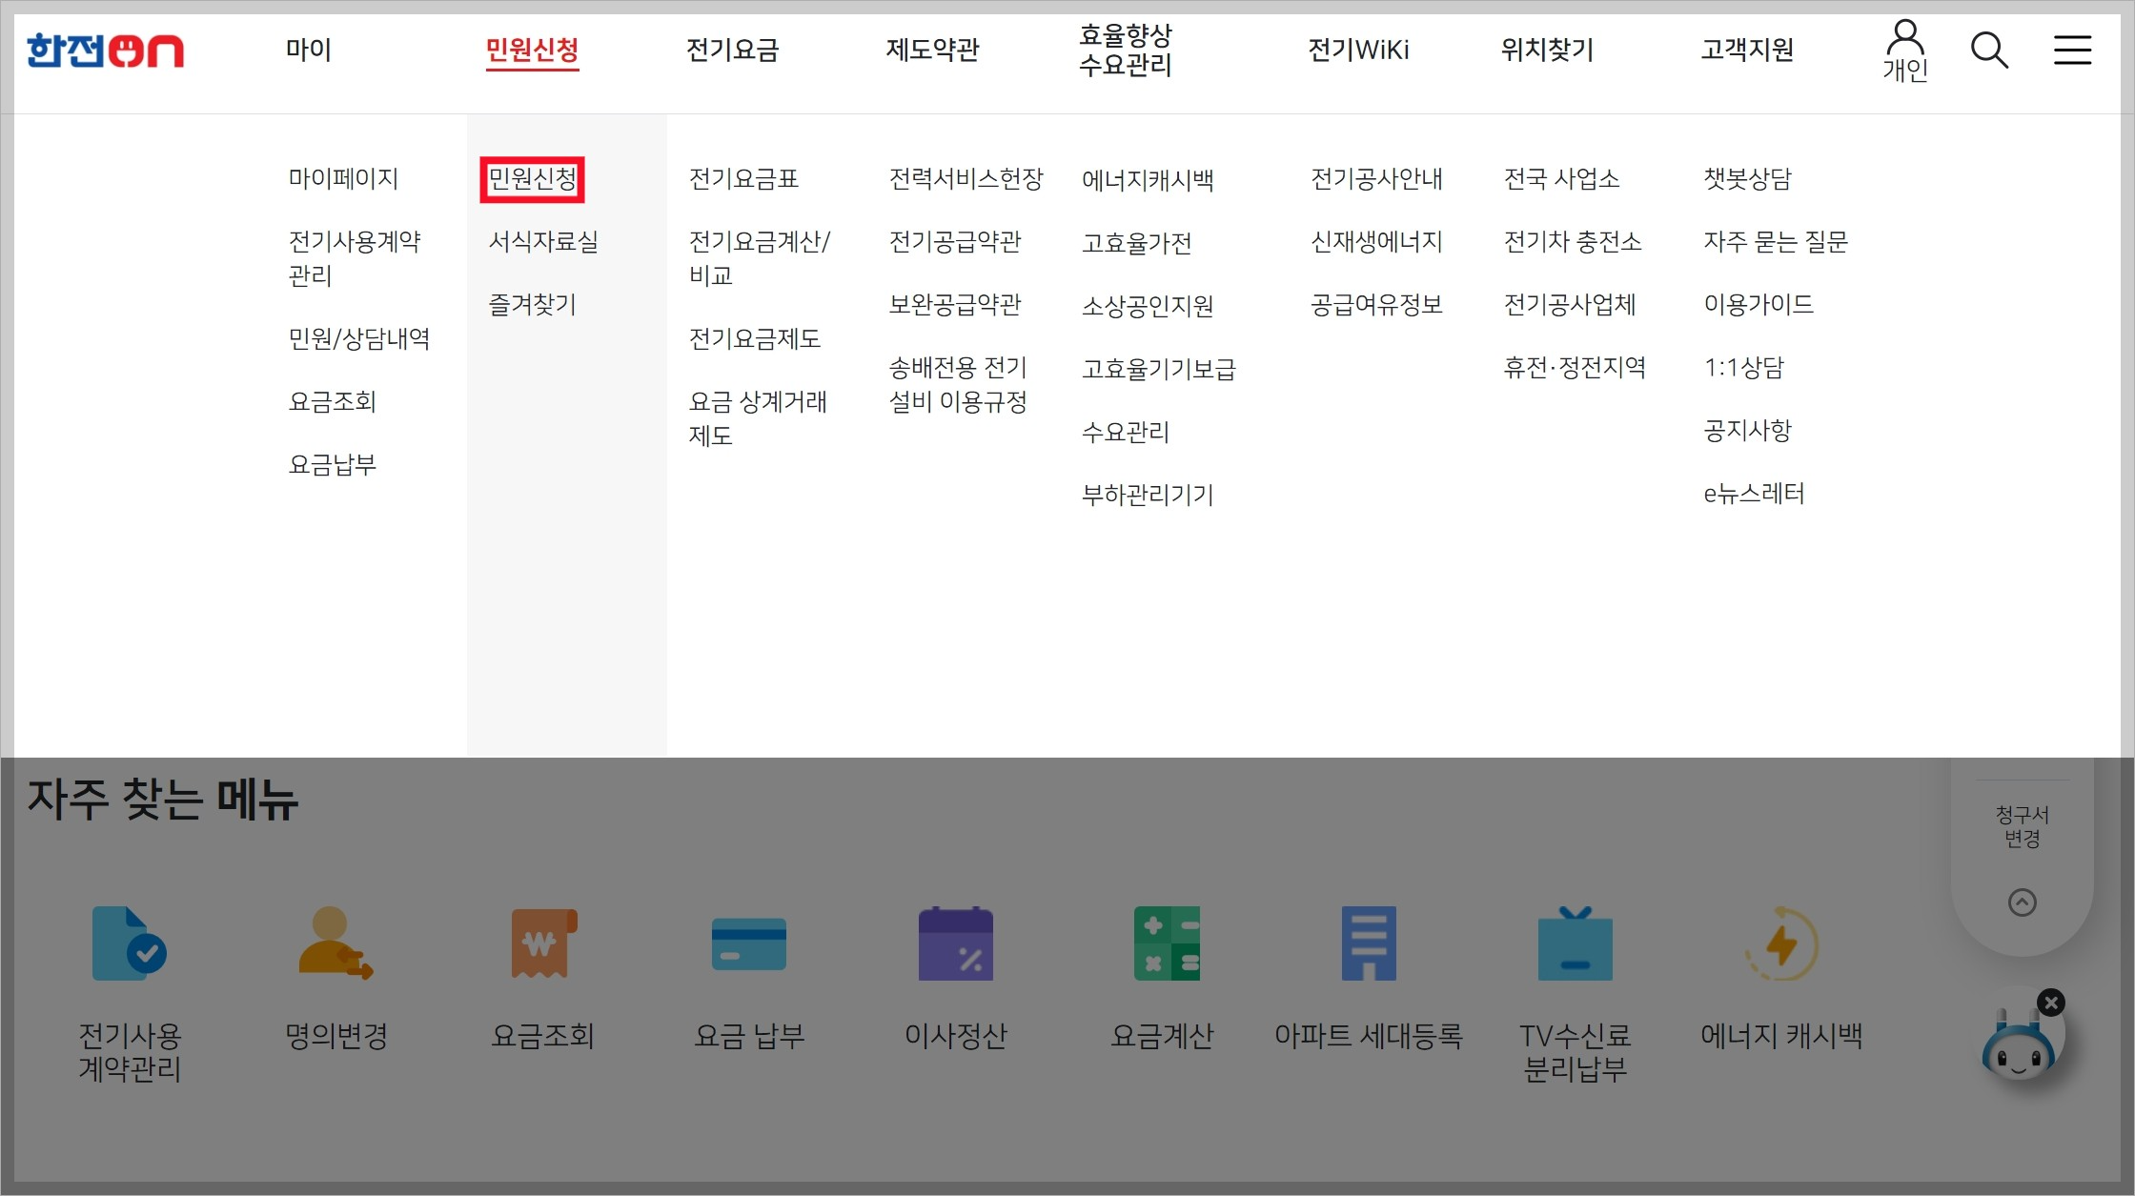Screen dimensions: 2135x1196
Task: Open the hamburger full menu icon
Action: tap(2072, 50)
